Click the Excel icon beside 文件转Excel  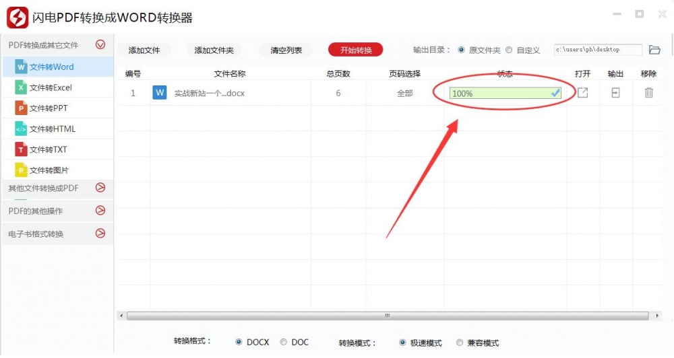[21, 87]
